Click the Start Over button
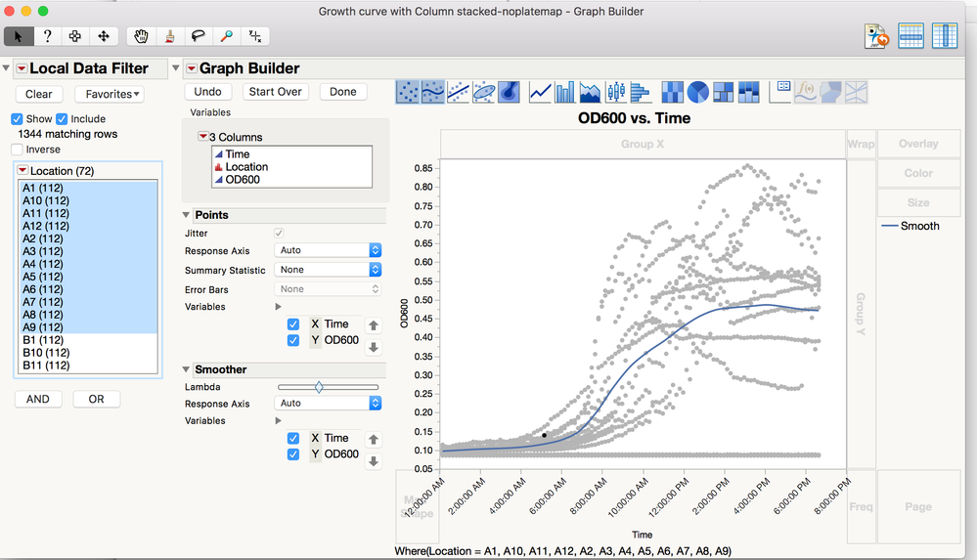 point(275,91)
